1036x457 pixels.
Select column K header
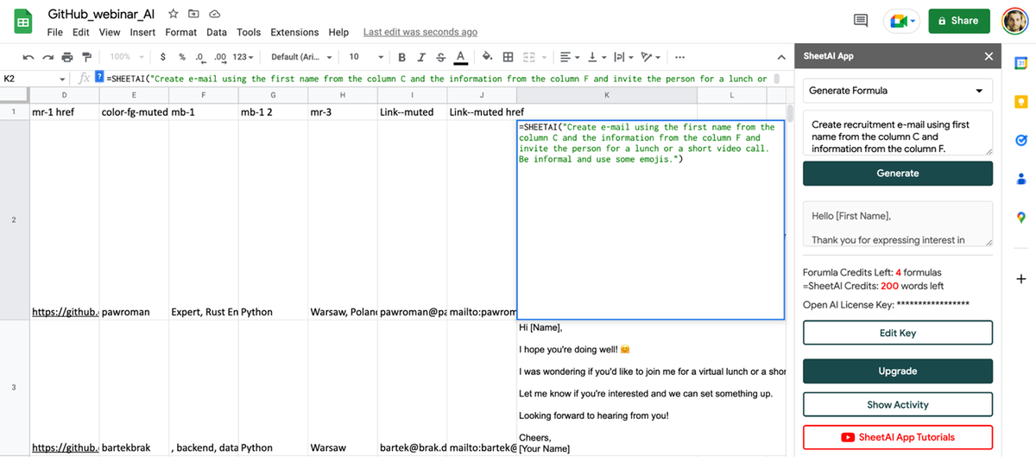(x=606, y=94)
